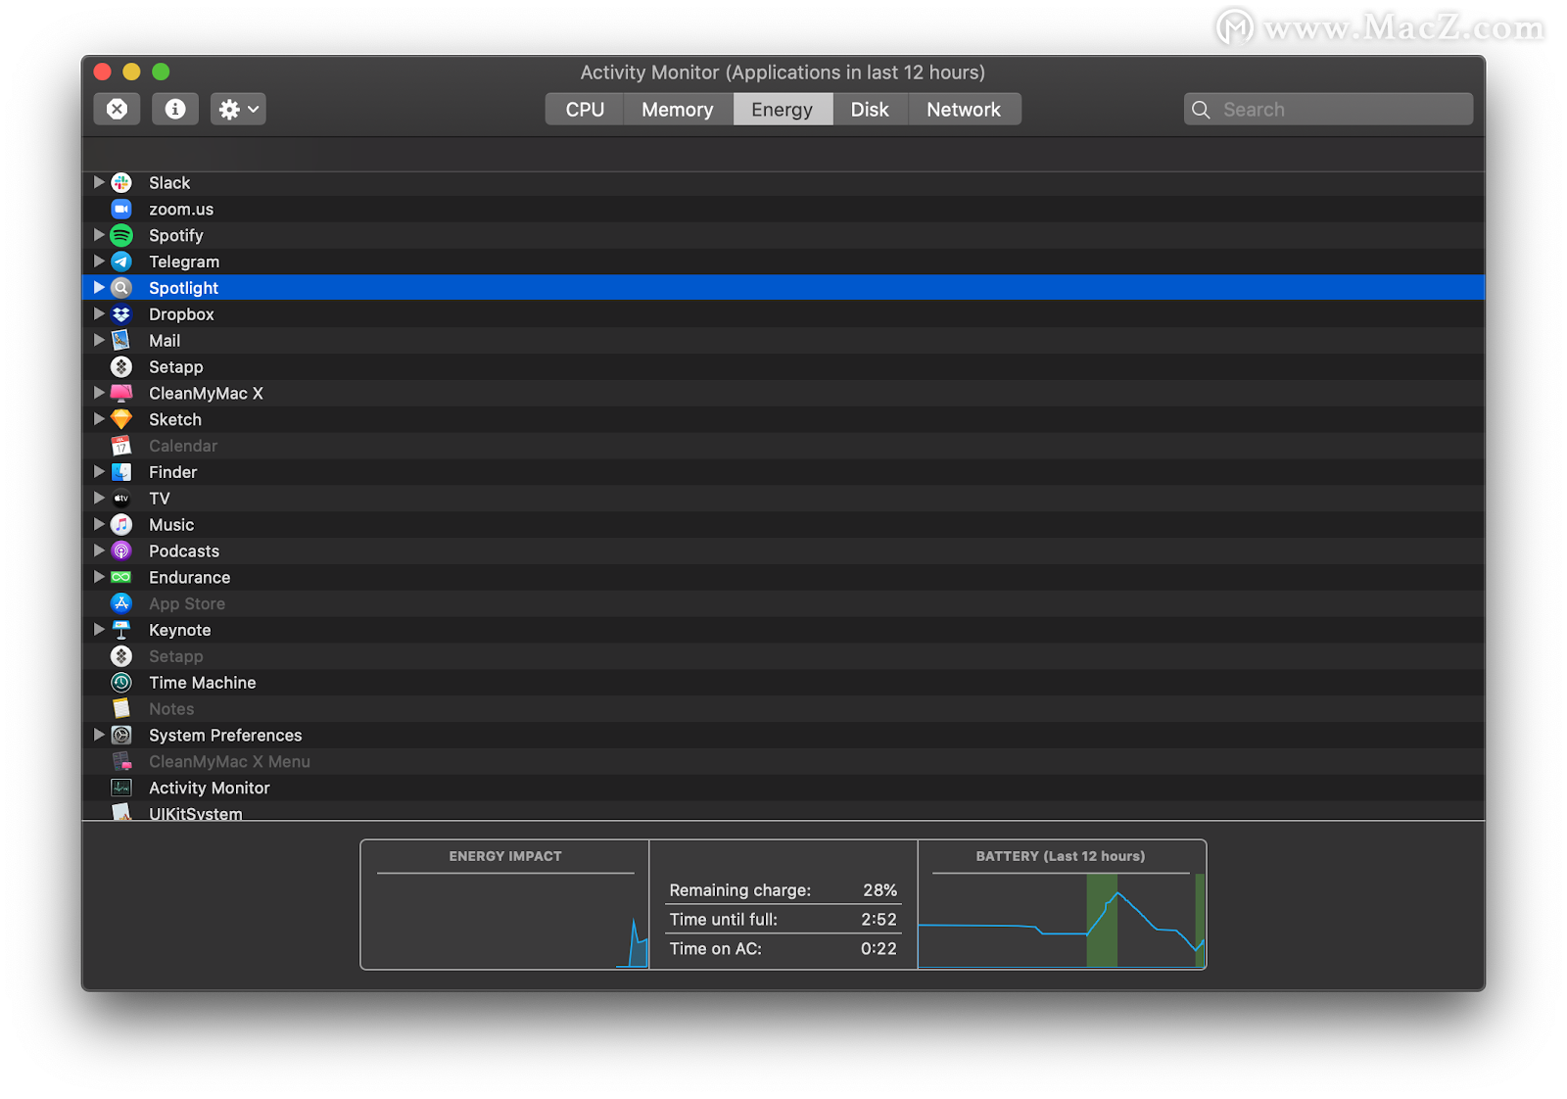Select the upper active Setapp row
This screenshot has width=1567, height=1099.
[x=783, y=367]
